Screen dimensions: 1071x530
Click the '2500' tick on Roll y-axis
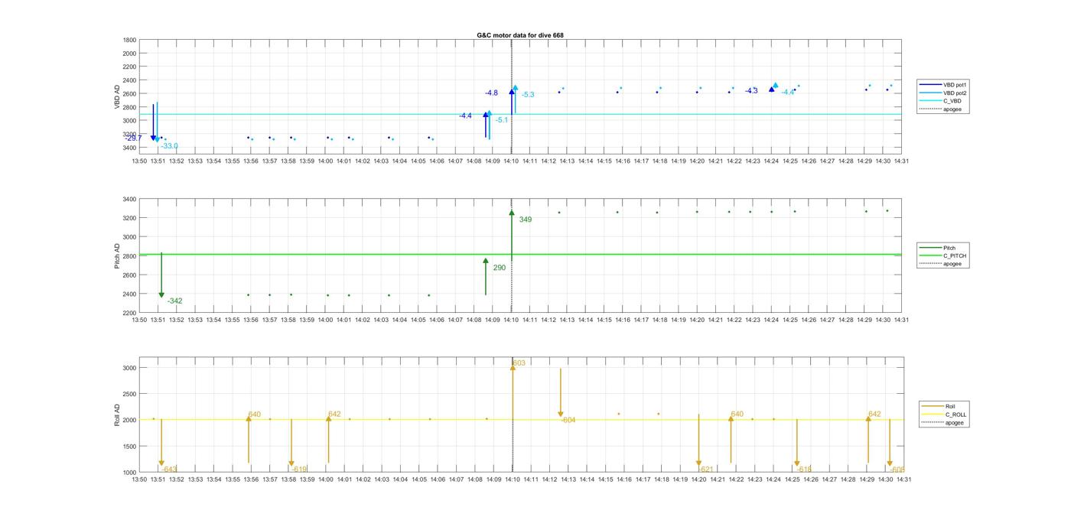[x=129, y=395]
